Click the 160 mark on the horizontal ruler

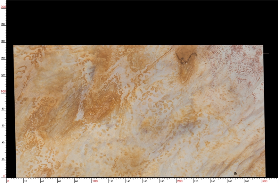pyautogui.click(x=145, y=181)
